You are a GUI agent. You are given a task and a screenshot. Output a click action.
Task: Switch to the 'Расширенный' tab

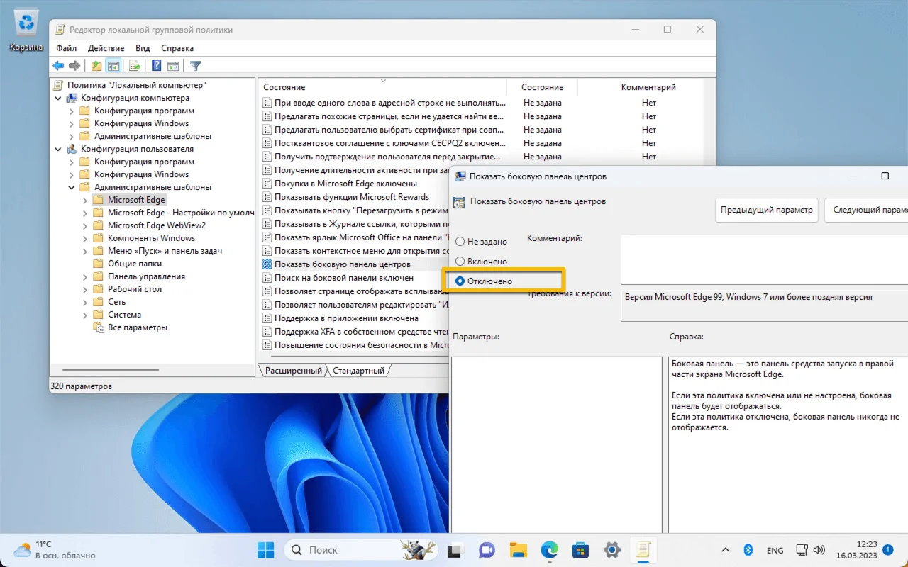(x=294, y=371)
